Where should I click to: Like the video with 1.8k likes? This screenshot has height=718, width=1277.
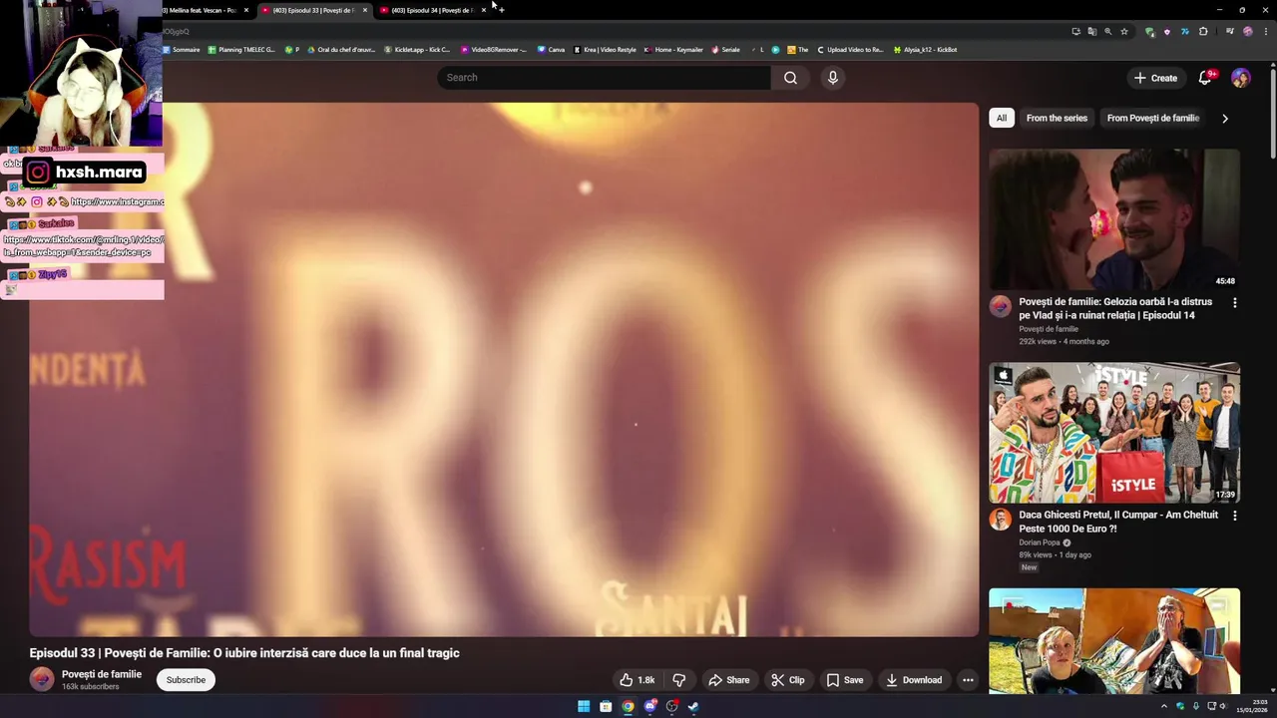637,680
